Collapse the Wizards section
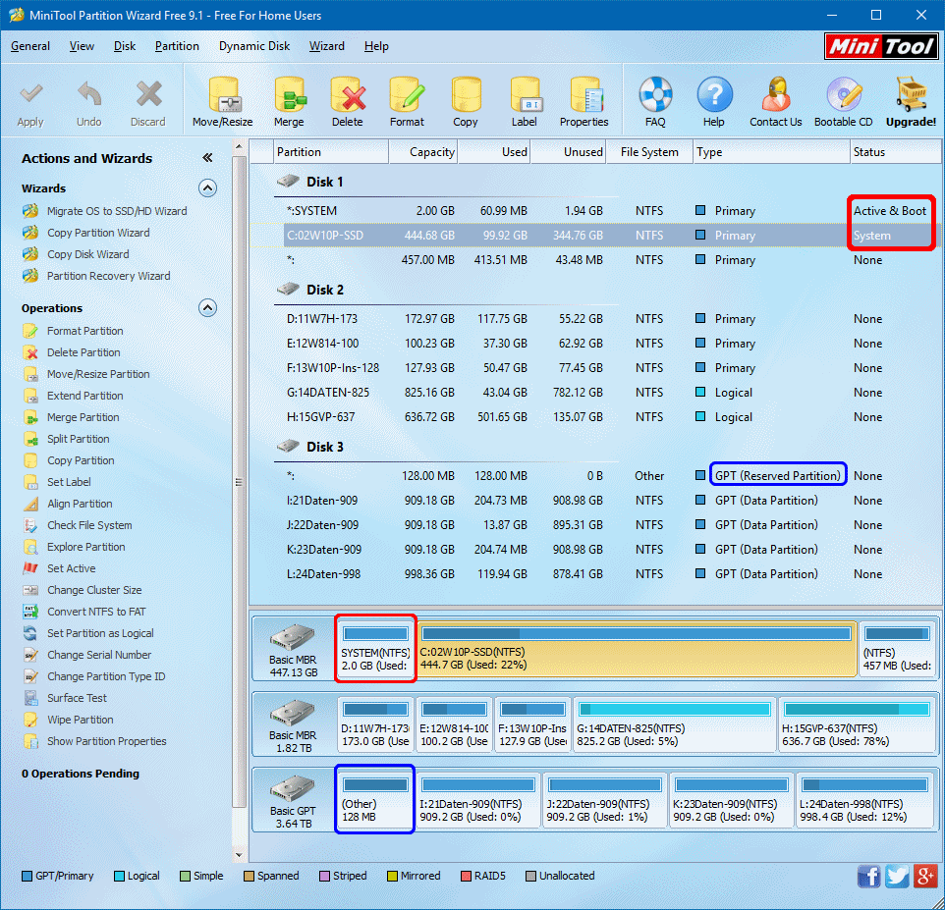Image resolution: width=945 pixels, height=910 pixels. click(x=207, y=188)
